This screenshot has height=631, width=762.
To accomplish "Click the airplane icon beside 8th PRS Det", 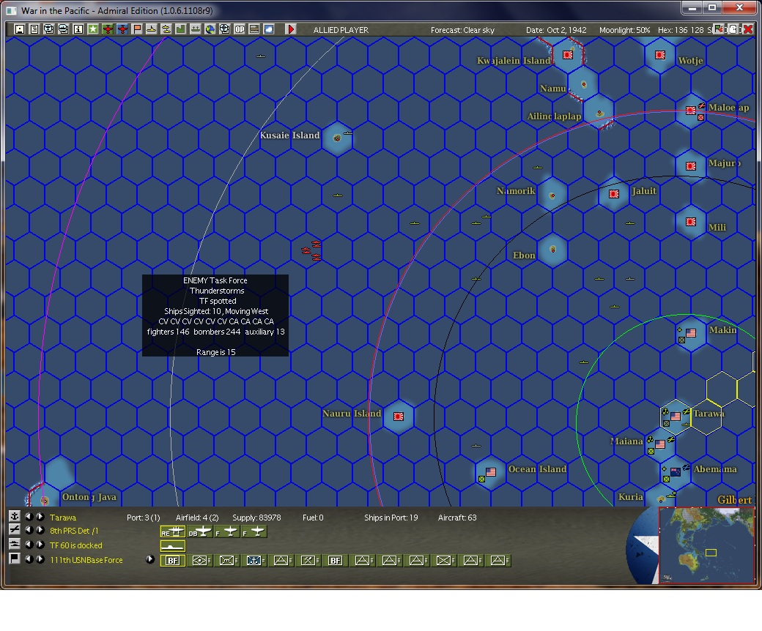I will coord(15,530).
